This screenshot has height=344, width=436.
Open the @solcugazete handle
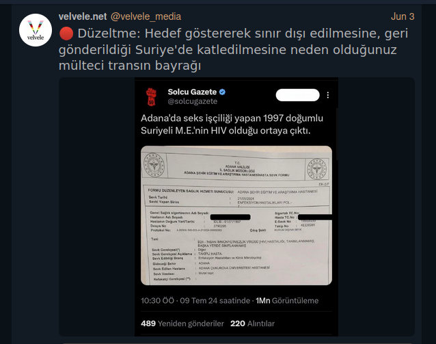pyautogui.click(x=193, y=101)
